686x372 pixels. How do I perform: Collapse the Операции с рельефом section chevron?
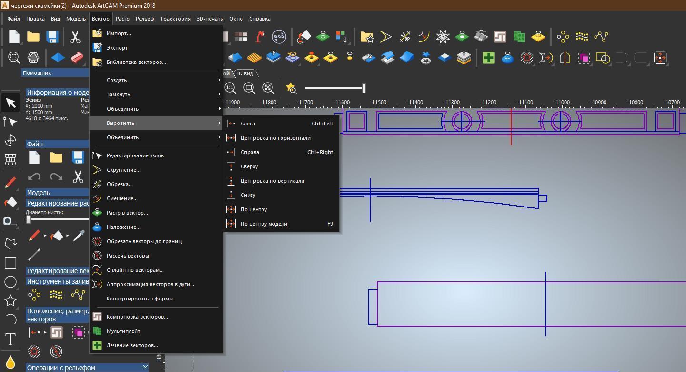[145, 367]
